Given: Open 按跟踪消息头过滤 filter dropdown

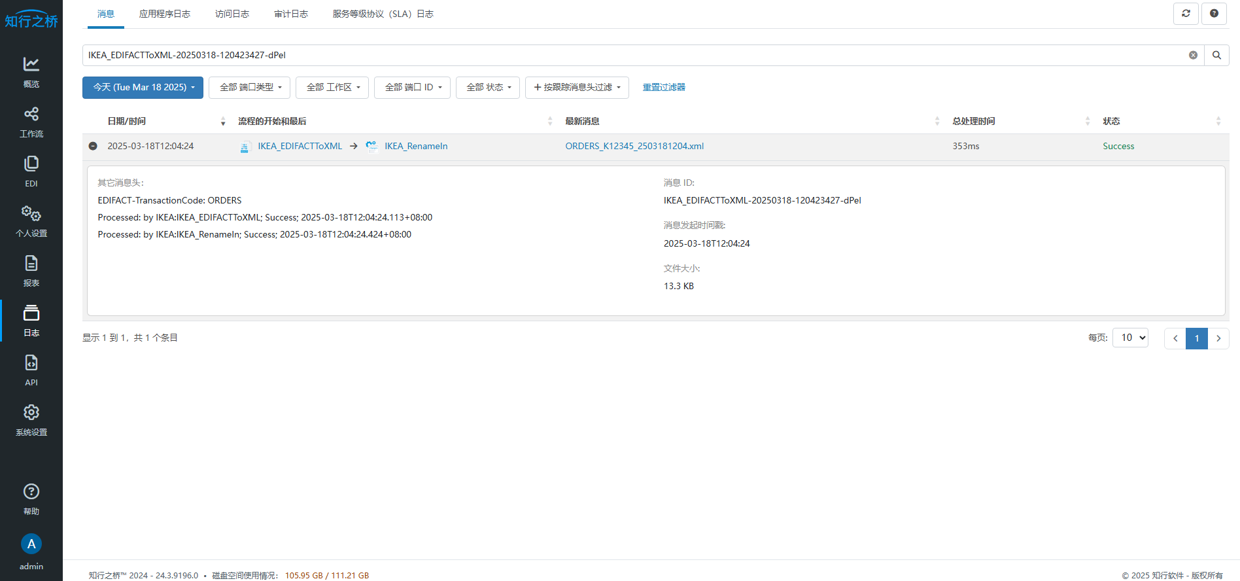Looking at the screenshot, I should (x=577, y=88).
